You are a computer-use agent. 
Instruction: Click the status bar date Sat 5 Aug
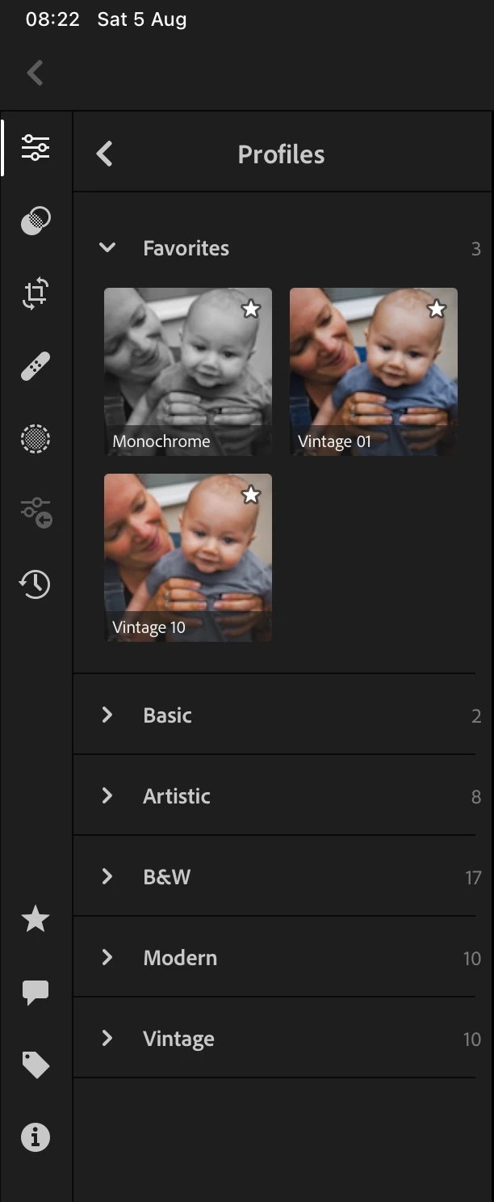[142, 19]
